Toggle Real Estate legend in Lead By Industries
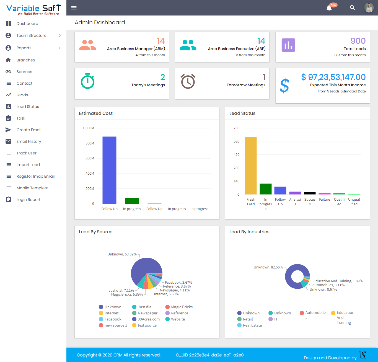The height and width of the screenshot is (362, 378). point(249,325)
